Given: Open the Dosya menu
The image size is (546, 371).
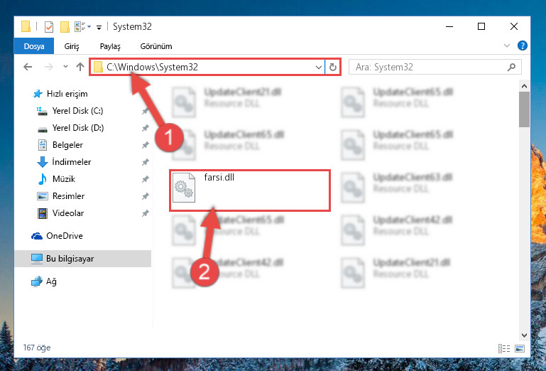Looking at the screenshot, I should coord(34,46).
